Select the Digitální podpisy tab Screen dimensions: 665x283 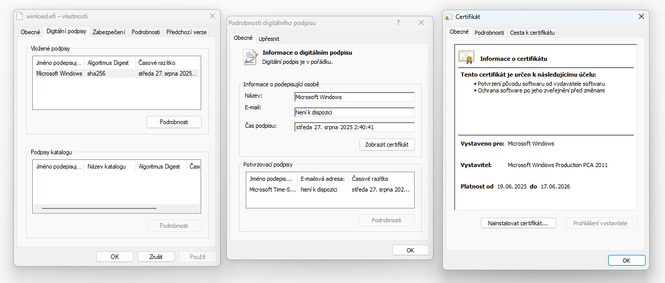coord(67,31)
